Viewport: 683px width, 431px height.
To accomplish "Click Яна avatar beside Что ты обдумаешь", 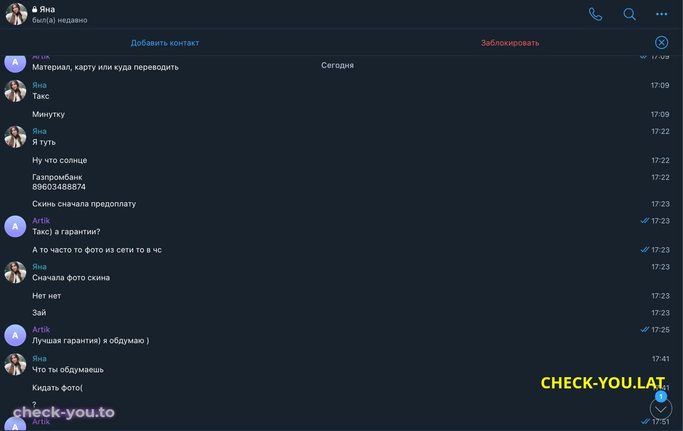I will tap(15, 364).
